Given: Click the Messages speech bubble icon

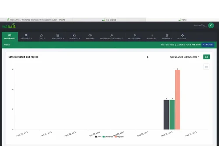Looking at the screenshot, I should point(26,35).
